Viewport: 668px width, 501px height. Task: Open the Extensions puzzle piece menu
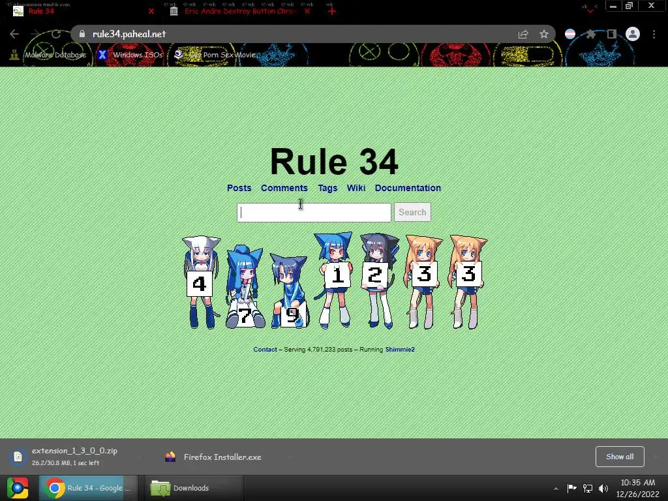pyautogui.click(x=590, y=34)
